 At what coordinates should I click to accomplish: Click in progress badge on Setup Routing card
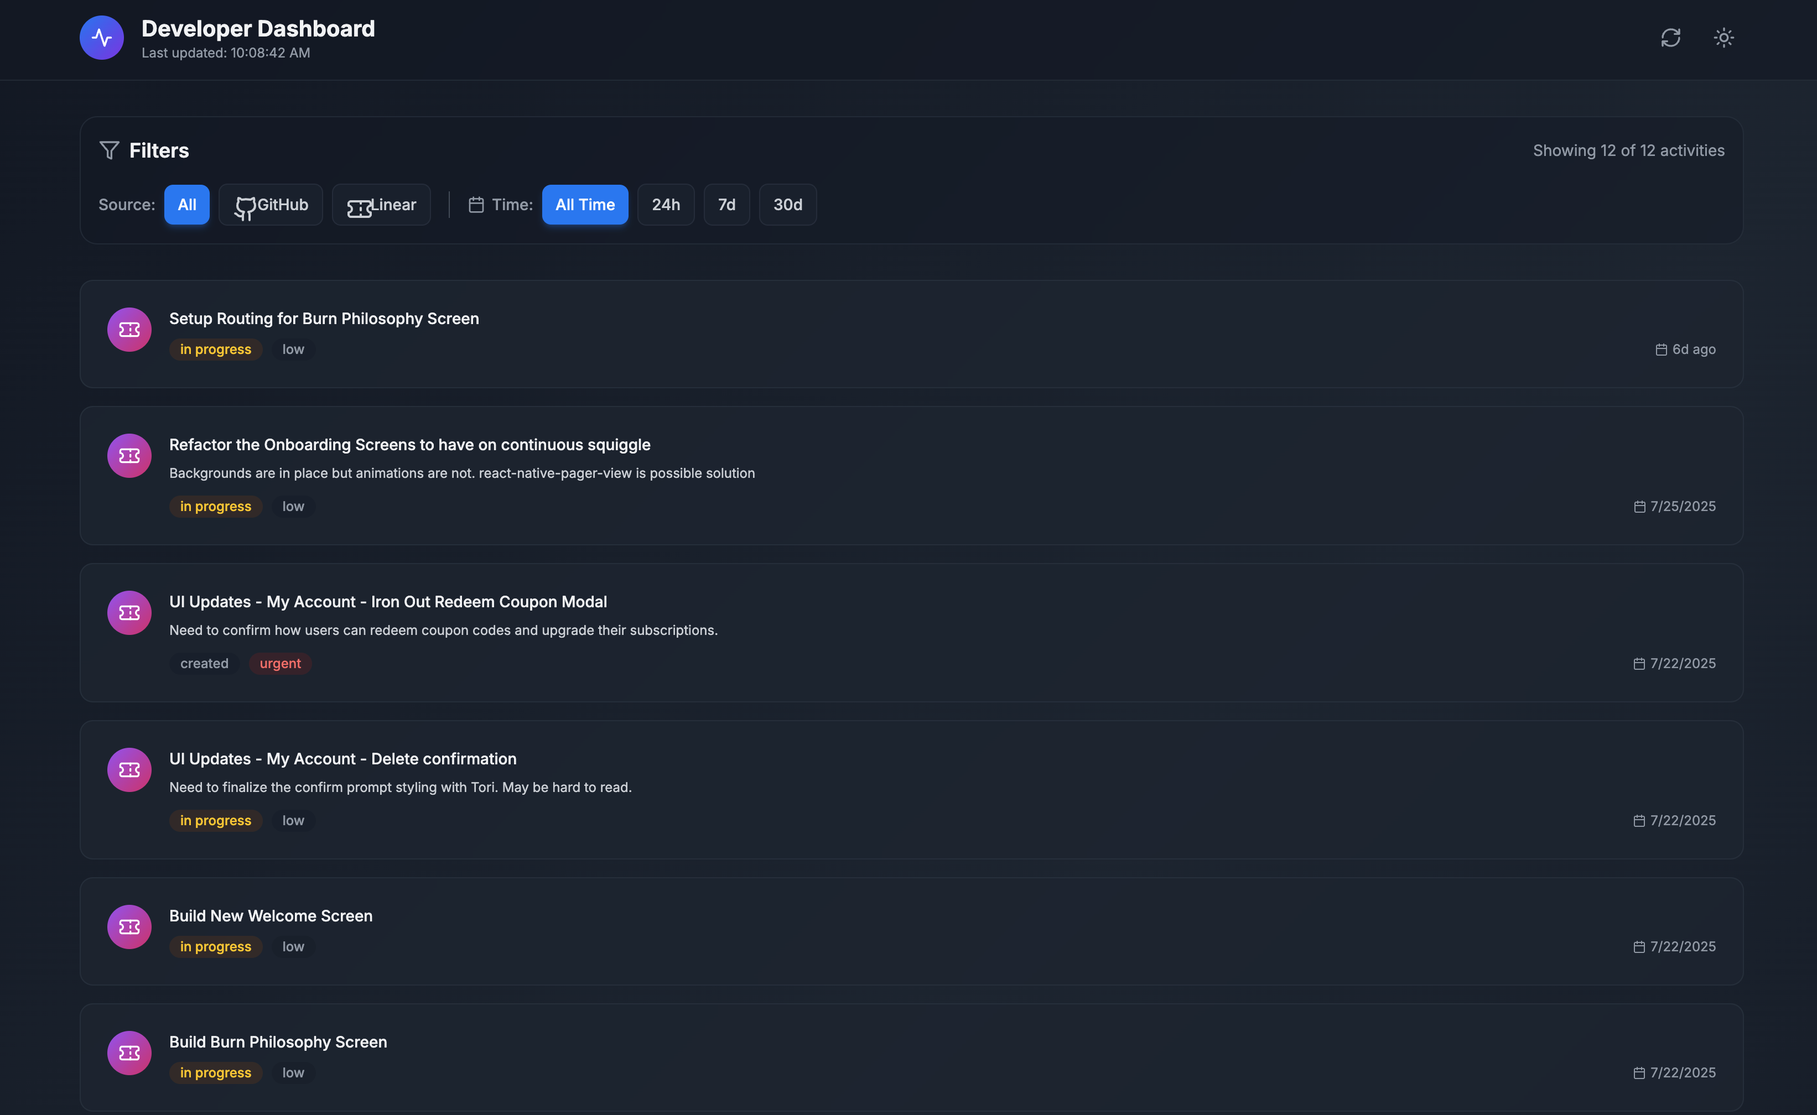click(215, 350)
